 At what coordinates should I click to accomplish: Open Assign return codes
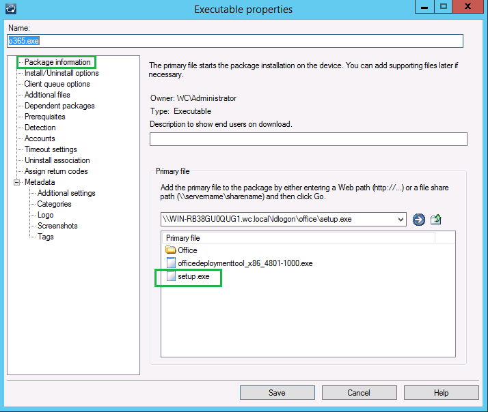(56, 171)
